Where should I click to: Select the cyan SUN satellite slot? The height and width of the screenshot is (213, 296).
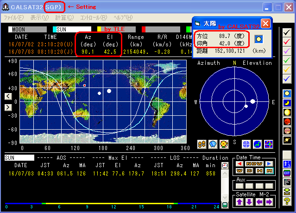point(72,30)
